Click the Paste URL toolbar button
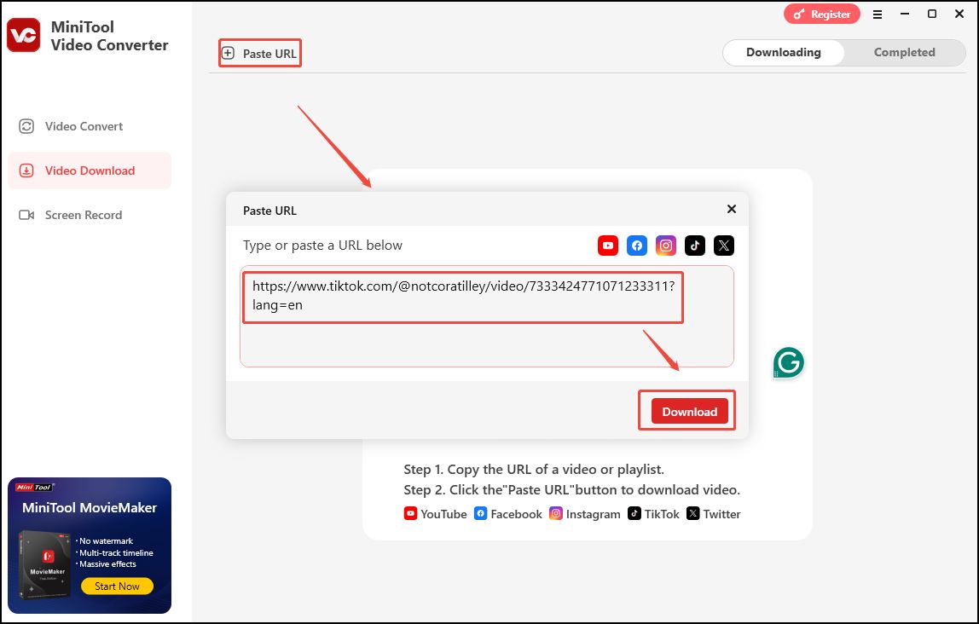 (260, 54)
